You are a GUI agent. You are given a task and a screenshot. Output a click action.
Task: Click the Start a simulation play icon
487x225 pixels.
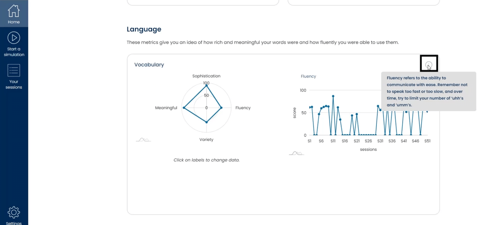pyautogui.click(x=14, y=38)
